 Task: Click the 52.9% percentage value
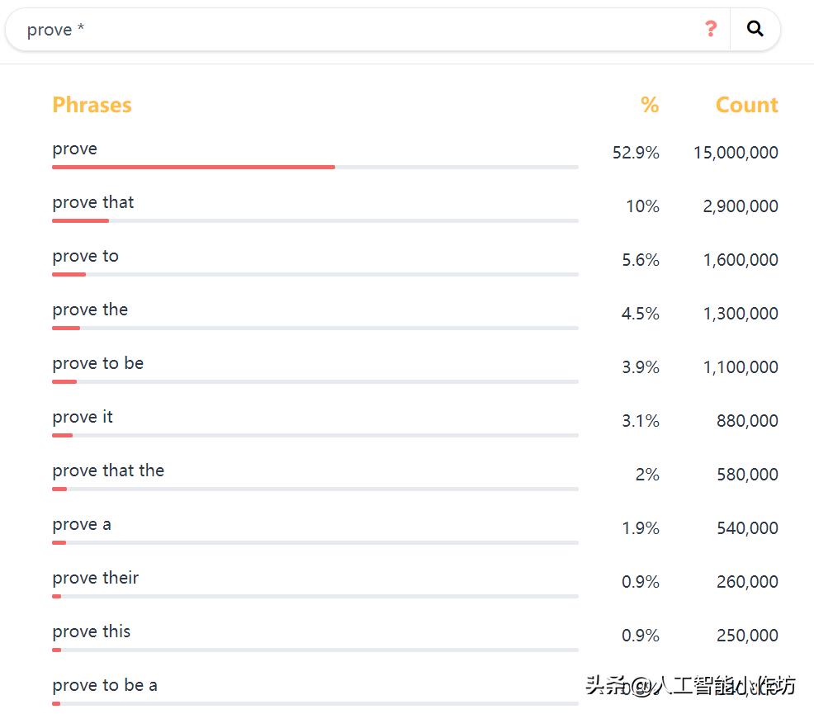(x=636, y=153)
